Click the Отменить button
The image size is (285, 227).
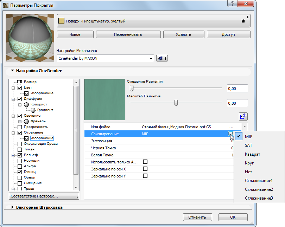click(197, 217)
